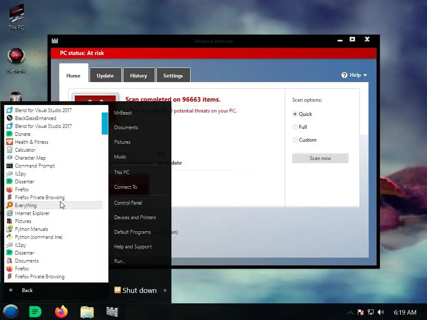Switch to the History tab
The height and width of the screenshot is (320, 427).
[x=138, y=75]
